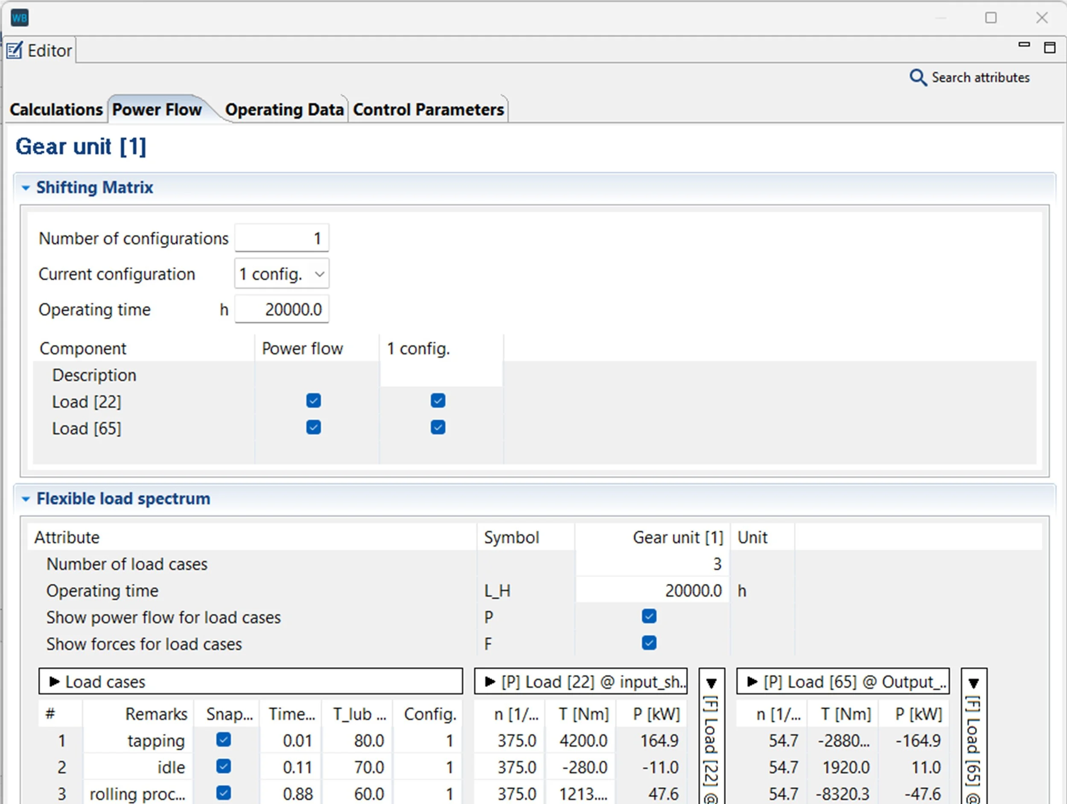Collapse the Flexible load spectrum section
Viewport: 1067px width, 804px height.
click(26, 499)
